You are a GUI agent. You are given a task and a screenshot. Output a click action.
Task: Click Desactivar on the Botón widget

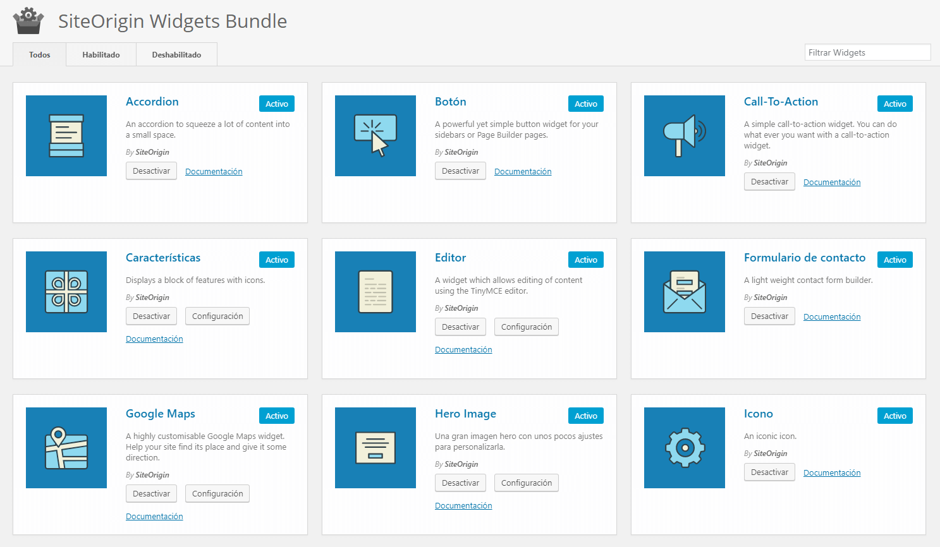click(460, 171)
